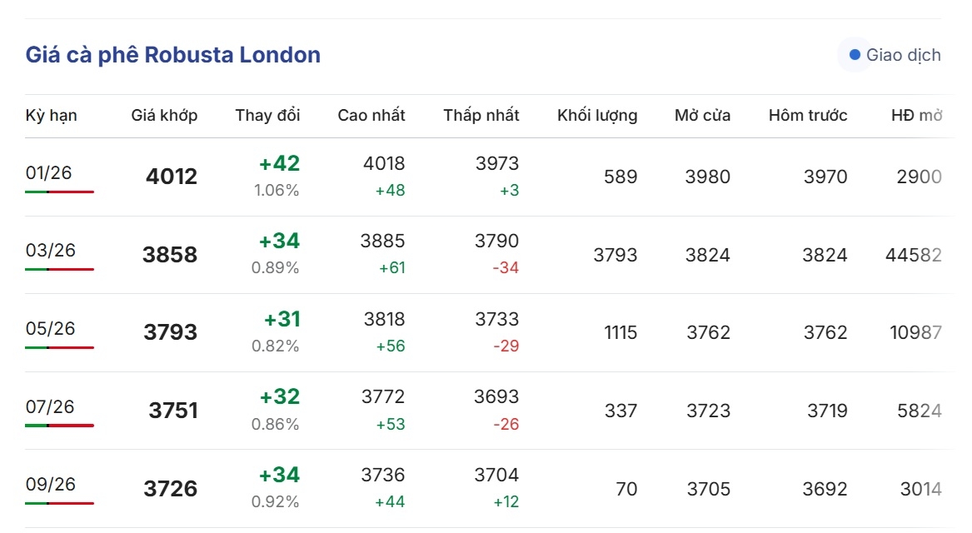Click the 4012 matched price
The height and width of the screenshot is (533, 972).
point(172,177)
